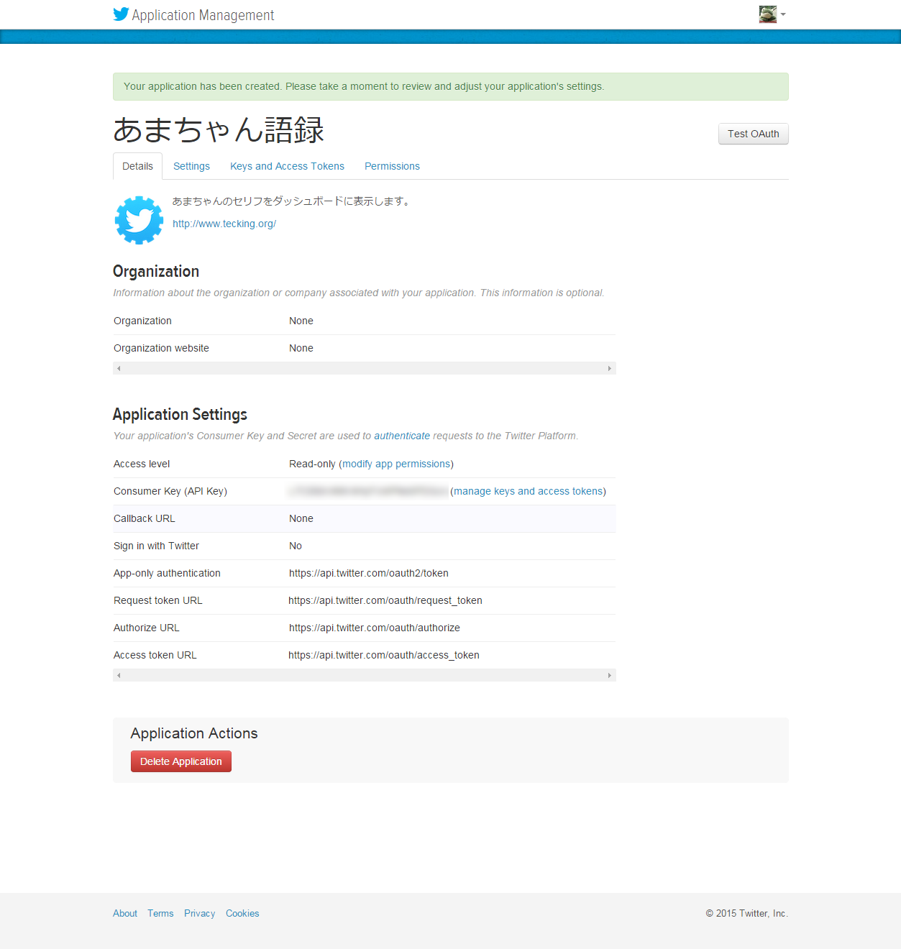Image resolution: width=901 pixels, height=949 pixels.
Task: Click the Application Settings heading
Action: click(x=180, y=414)
